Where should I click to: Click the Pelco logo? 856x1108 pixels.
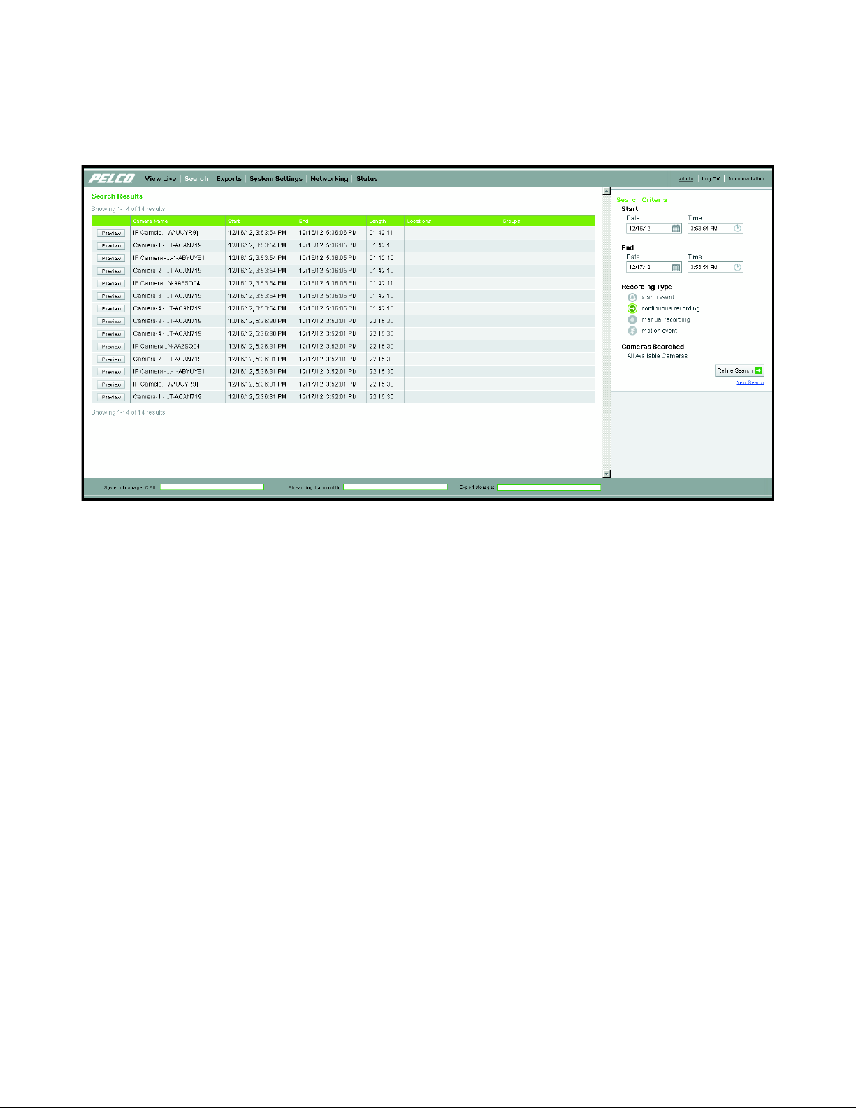coord(111,179)
